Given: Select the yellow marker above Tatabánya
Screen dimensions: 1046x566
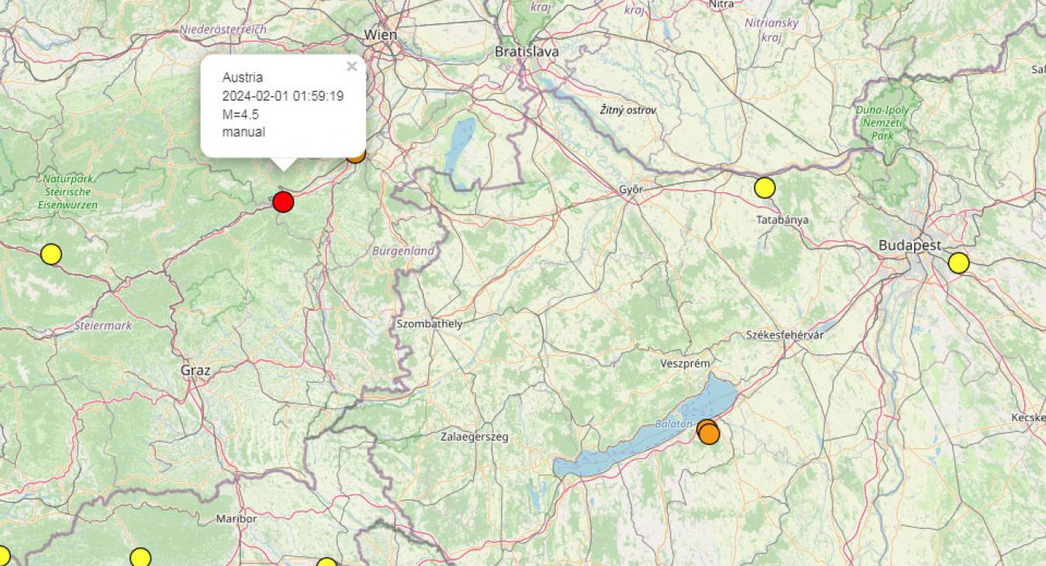Looking at the screenshot, I should [x=765, y=188].
